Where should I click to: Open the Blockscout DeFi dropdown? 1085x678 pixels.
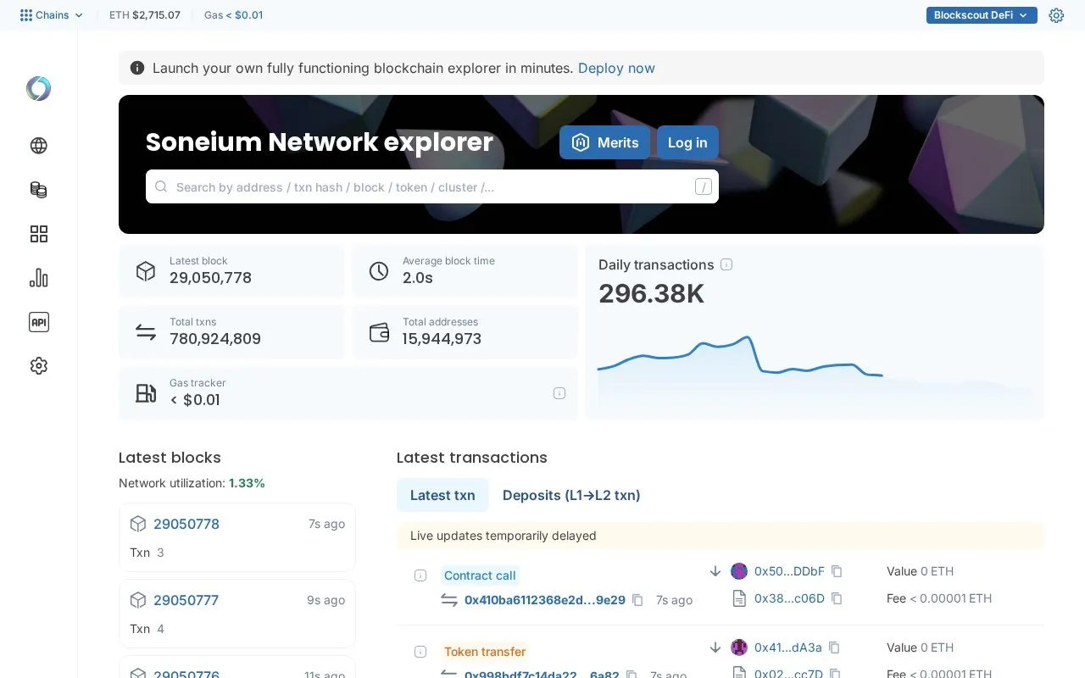tap(982, 15)
